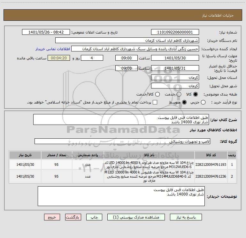
Task: Open مشاهده مدارک پیوستی (1) button
Action: (x=136, y=217)
